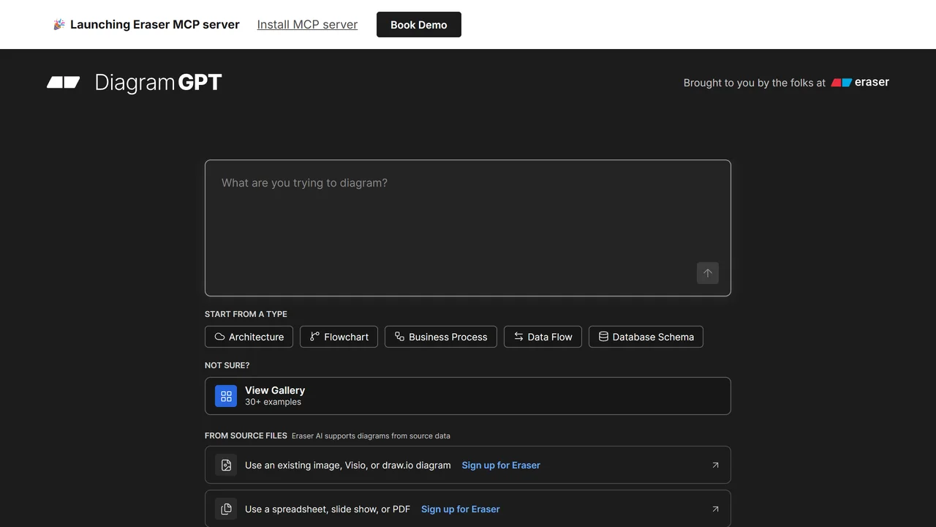Click the DiagramGPT logo icon
Viewport: 936px width, 527px height.
(64, 82)
